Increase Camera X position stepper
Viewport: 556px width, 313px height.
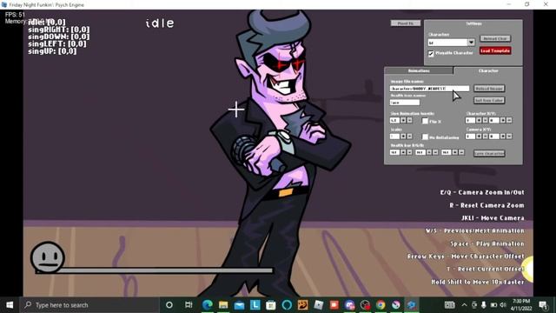tap(479, 137)
